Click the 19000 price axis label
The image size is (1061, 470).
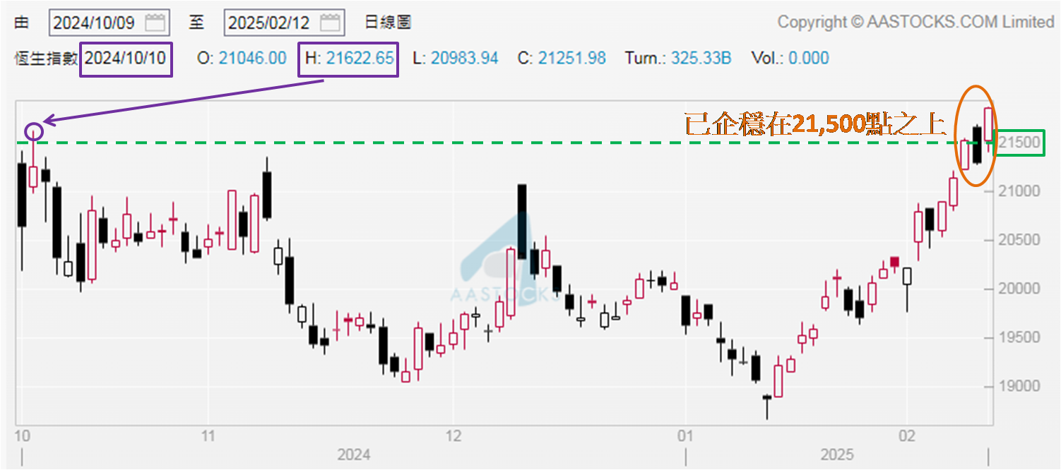click(1021, 386)
